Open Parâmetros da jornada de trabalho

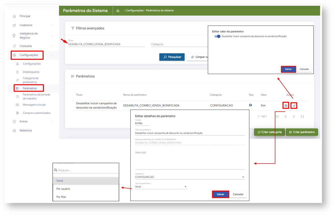[36, 97]
